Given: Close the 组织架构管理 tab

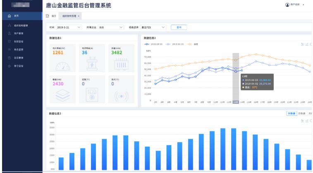Looking at the screenshot, I should [x=79, y=16].
